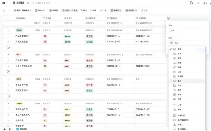The image size is (211, 131).
Task: Click the add column plus icon in header
Action: (x=168, y=18)
